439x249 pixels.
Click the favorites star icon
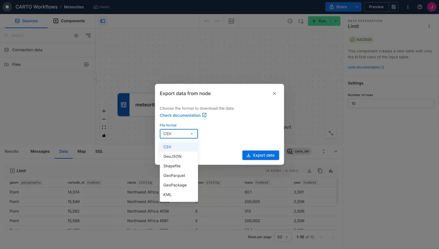pos(76,35)
